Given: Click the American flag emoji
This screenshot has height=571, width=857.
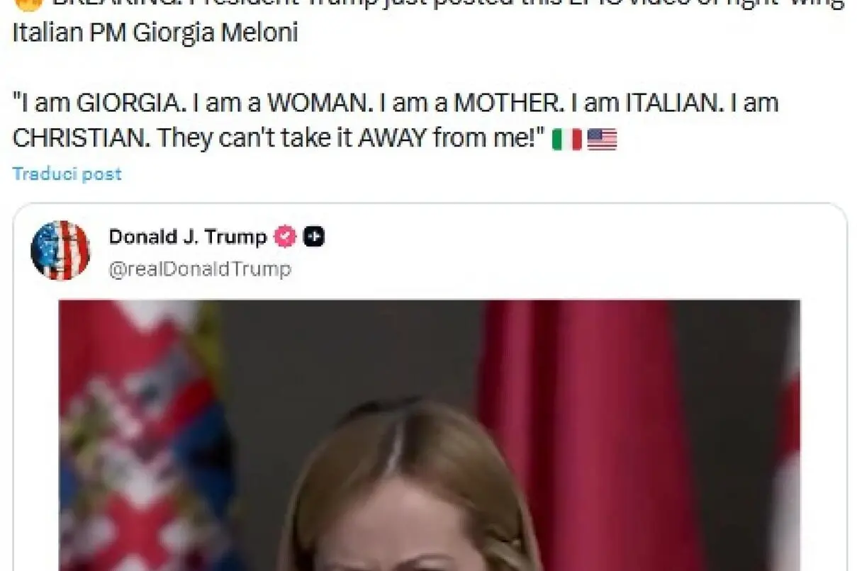Looking at the screenshot, I should (x=602, y=140).
